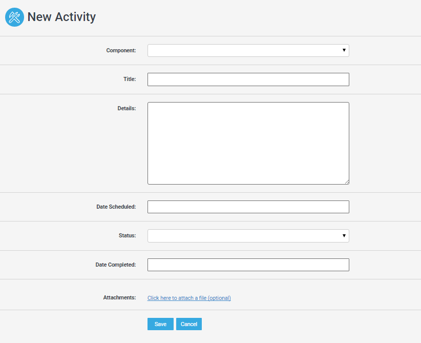The image size is (421, 343).
Task: Click the Details label text
Action: [127, 109]
